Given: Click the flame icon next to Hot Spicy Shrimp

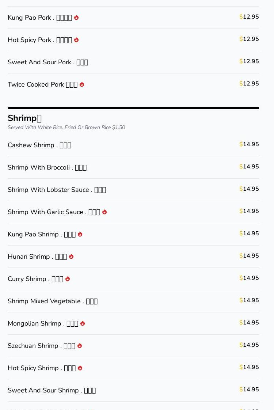Looking at the screenshot, I should pos(80,368).
